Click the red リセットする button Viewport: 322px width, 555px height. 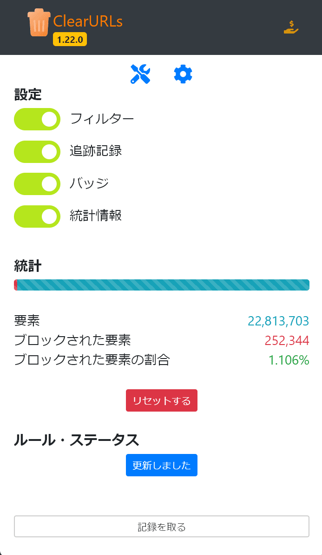click(162, 401)
